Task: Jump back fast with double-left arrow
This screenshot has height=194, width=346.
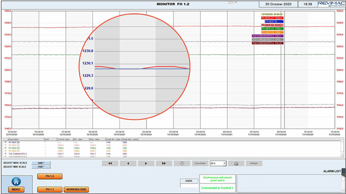Action: (x=110, y=163)
